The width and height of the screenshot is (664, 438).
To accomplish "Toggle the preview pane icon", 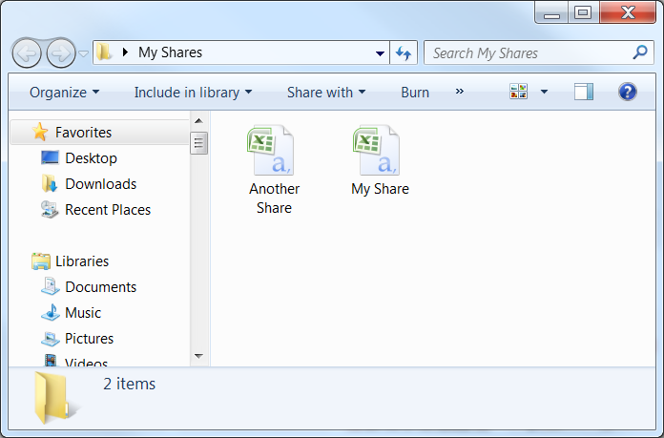I will (x=583, y=92).
